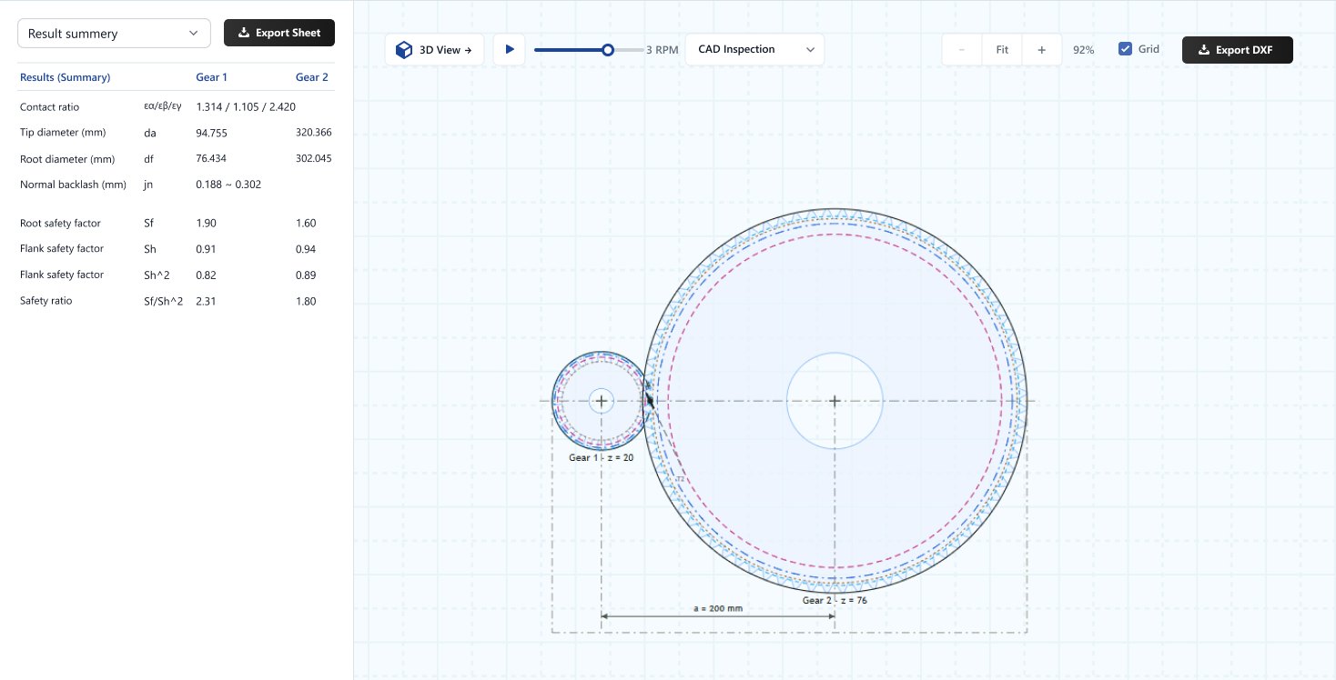The image size is (1336, 680).
Task: Click the Contact ratio row label
Action: point(49,107)
